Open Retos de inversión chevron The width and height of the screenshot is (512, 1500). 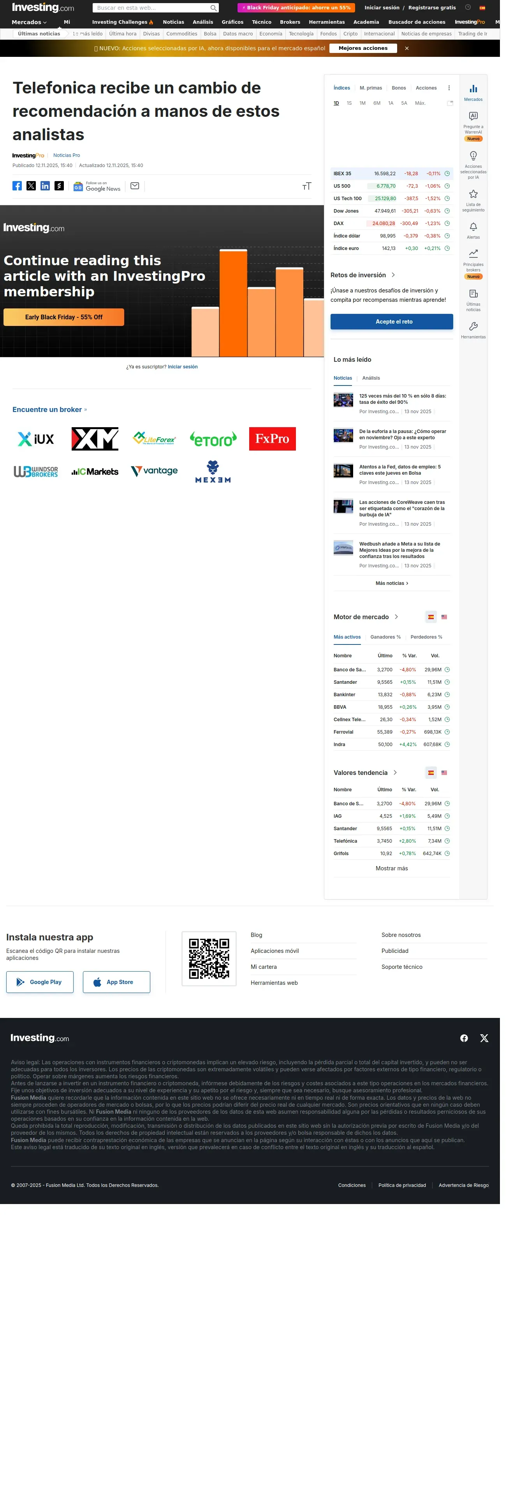(x=393, y=275)
